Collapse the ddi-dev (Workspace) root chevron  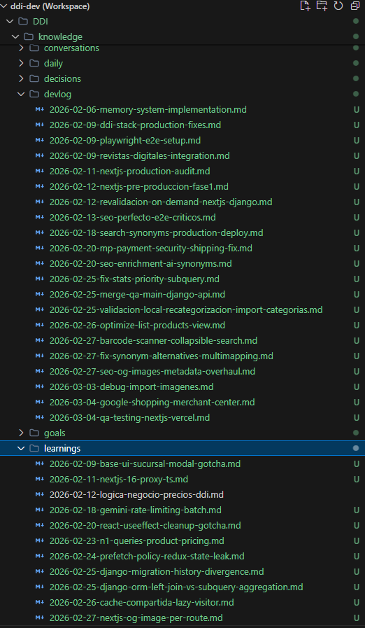click(4, 6)
